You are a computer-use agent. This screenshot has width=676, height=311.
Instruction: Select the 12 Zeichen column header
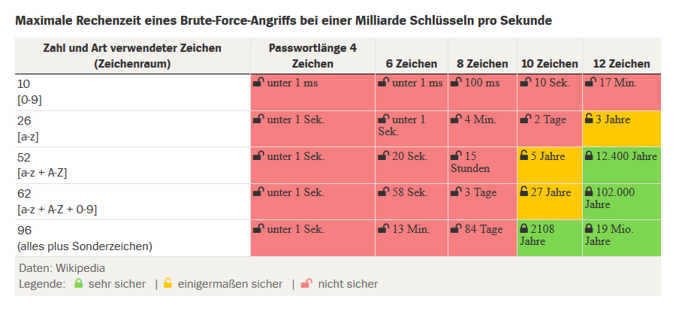621,64
